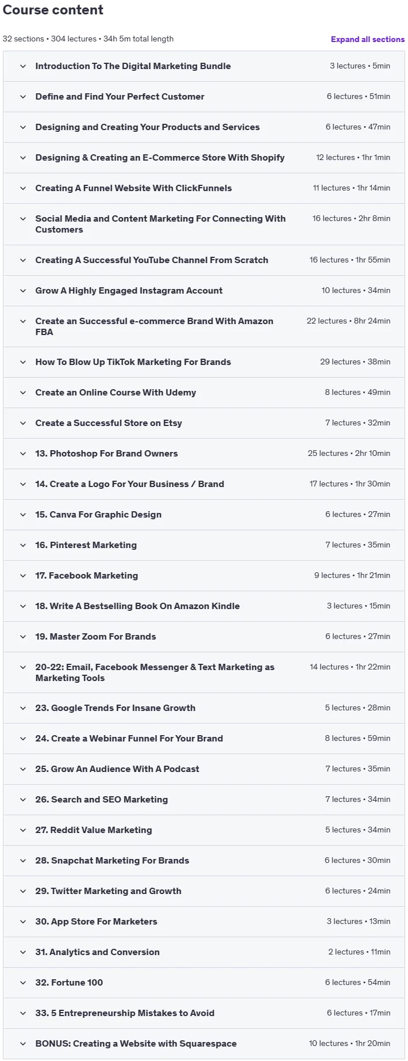
Task: Click the 24. Create a Webinar Funnel title
Action: 129,739
